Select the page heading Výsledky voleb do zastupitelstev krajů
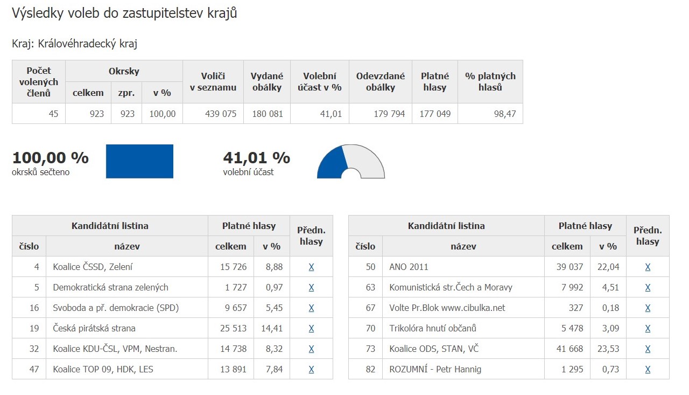 coord(124,13)
